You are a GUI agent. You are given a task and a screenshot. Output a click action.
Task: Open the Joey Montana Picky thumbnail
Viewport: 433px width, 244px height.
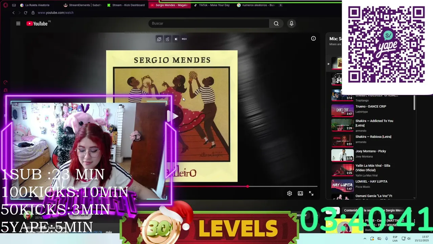[342, 155]
